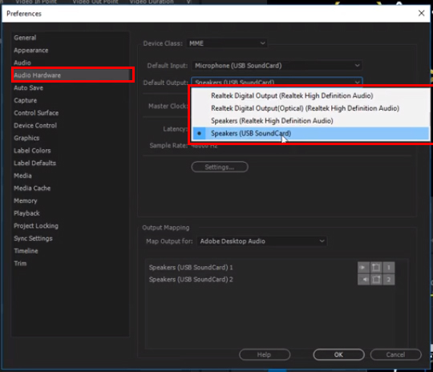Click the channel 2 number tile
The height and width of the screenshot is (372, 433).
tap(389, 280)
